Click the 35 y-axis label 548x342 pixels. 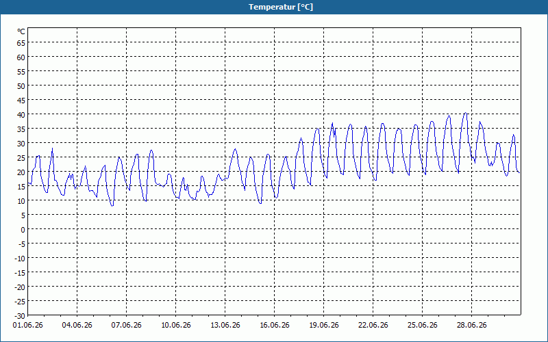21,129
